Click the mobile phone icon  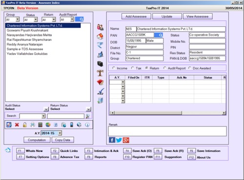(71, 125)
